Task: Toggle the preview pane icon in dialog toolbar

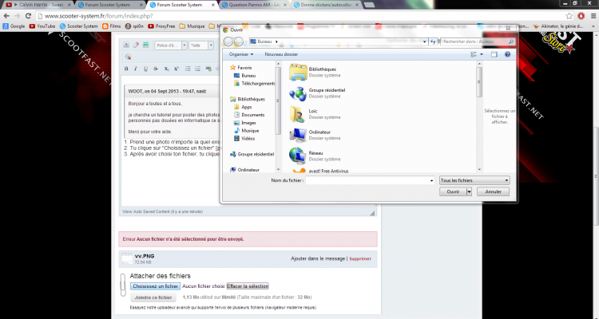Action: (x=494, y=54)
